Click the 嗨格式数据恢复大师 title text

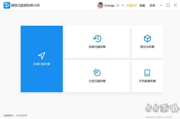click(25, 5)
